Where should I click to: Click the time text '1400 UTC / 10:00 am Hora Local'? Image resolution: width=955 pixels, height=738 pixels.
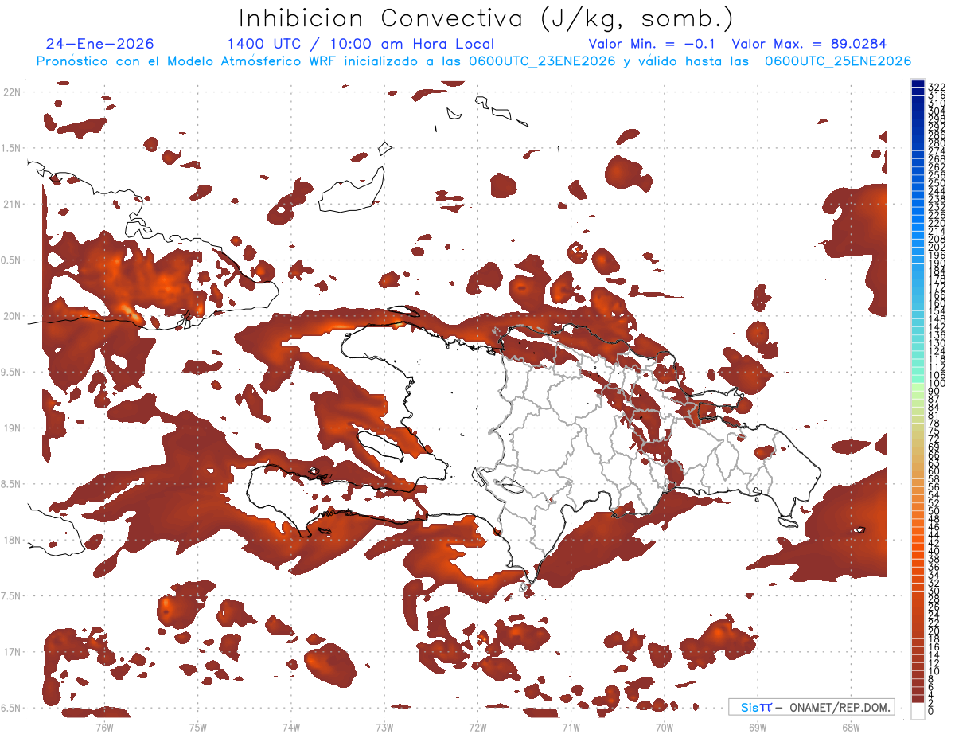[361, 45]
